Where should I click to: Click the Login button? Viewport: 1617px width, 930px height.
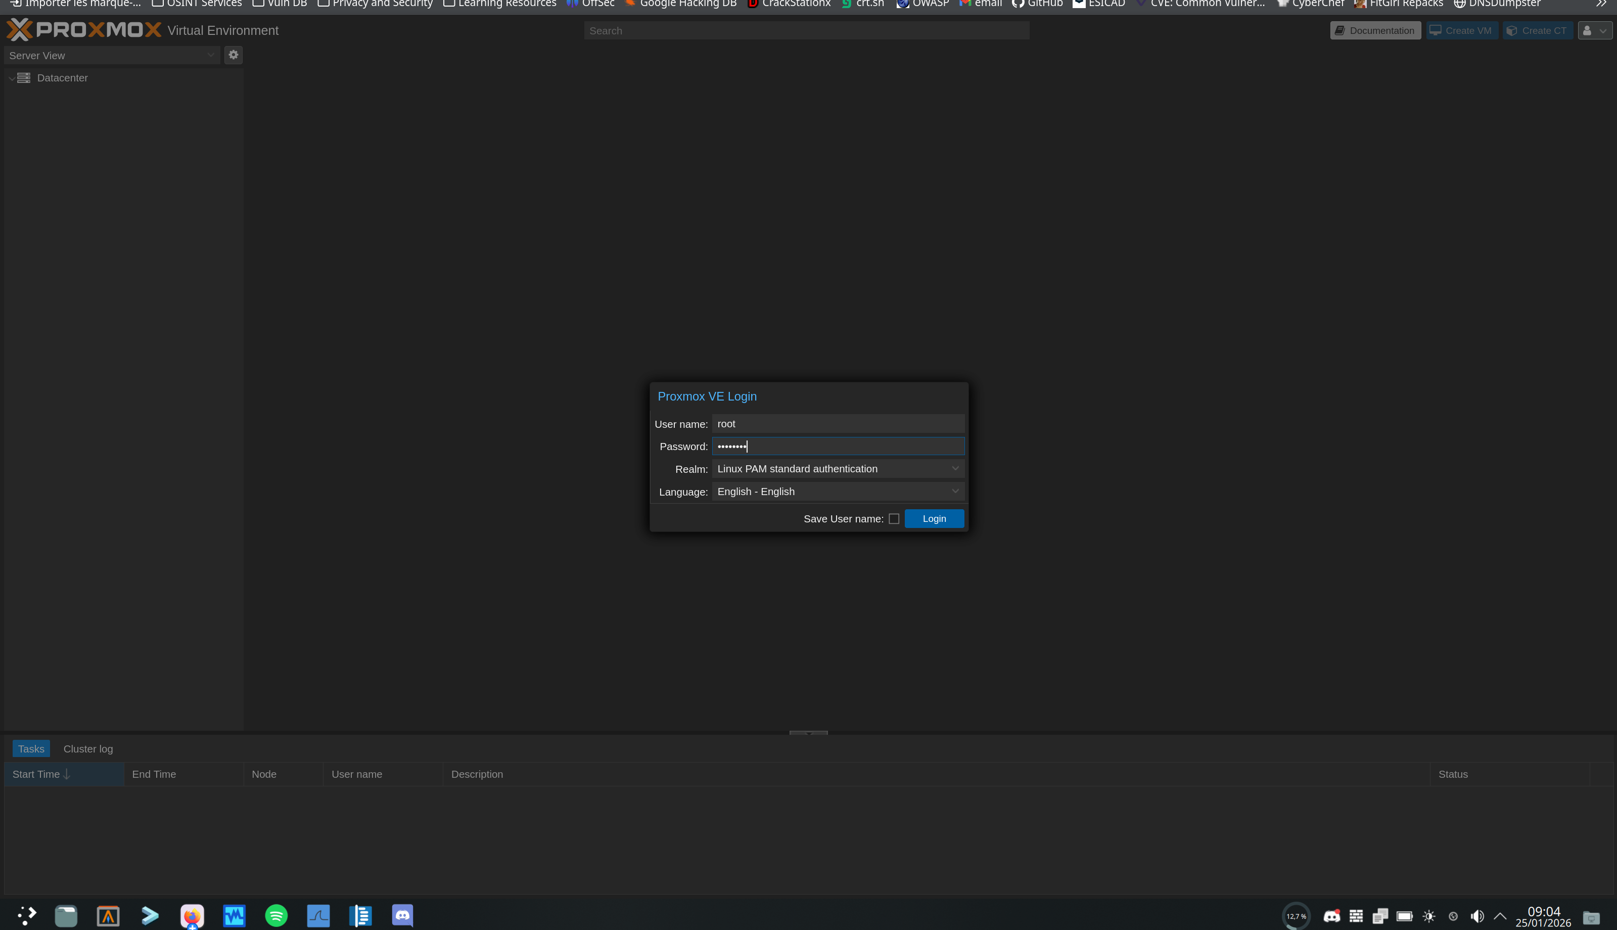click(934, 519)
